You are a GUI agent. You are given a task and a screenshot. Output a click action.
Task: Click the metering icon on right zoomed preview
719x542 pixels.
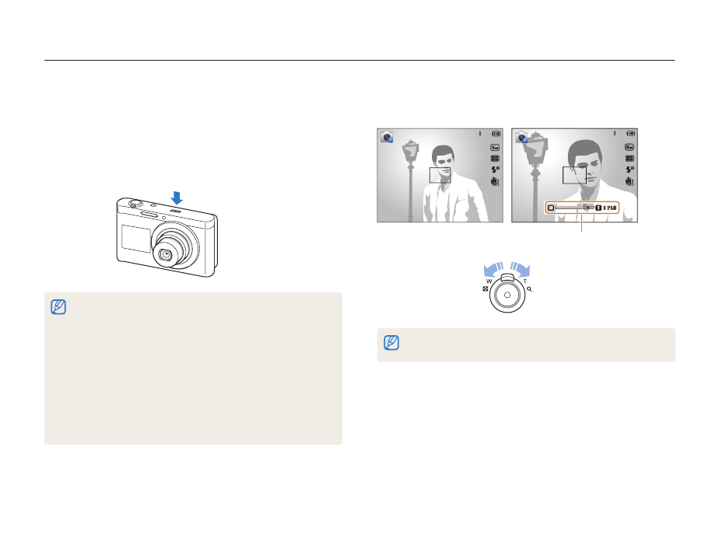point(630,159)
